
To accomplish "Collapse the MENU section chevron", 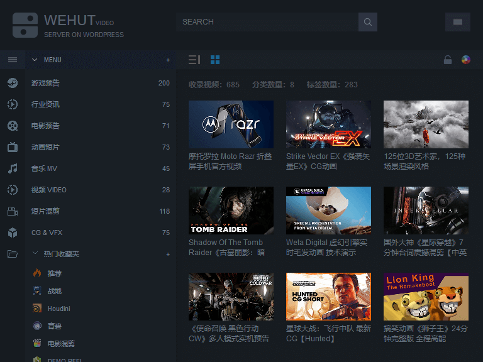I will pyautogui.click(x=35, y=60).
